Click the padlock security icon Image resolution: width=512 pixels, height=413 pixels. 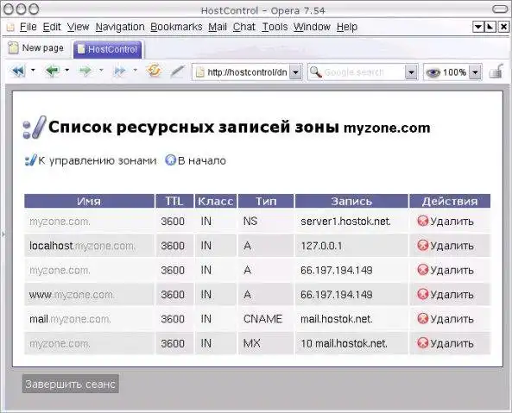pyautogui.click(x=496, y=71)
